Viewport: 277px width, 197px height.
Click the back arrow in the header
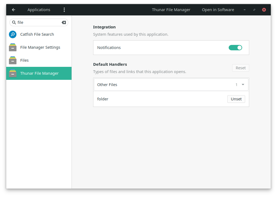pyautogui.click(x=13, y=10)
